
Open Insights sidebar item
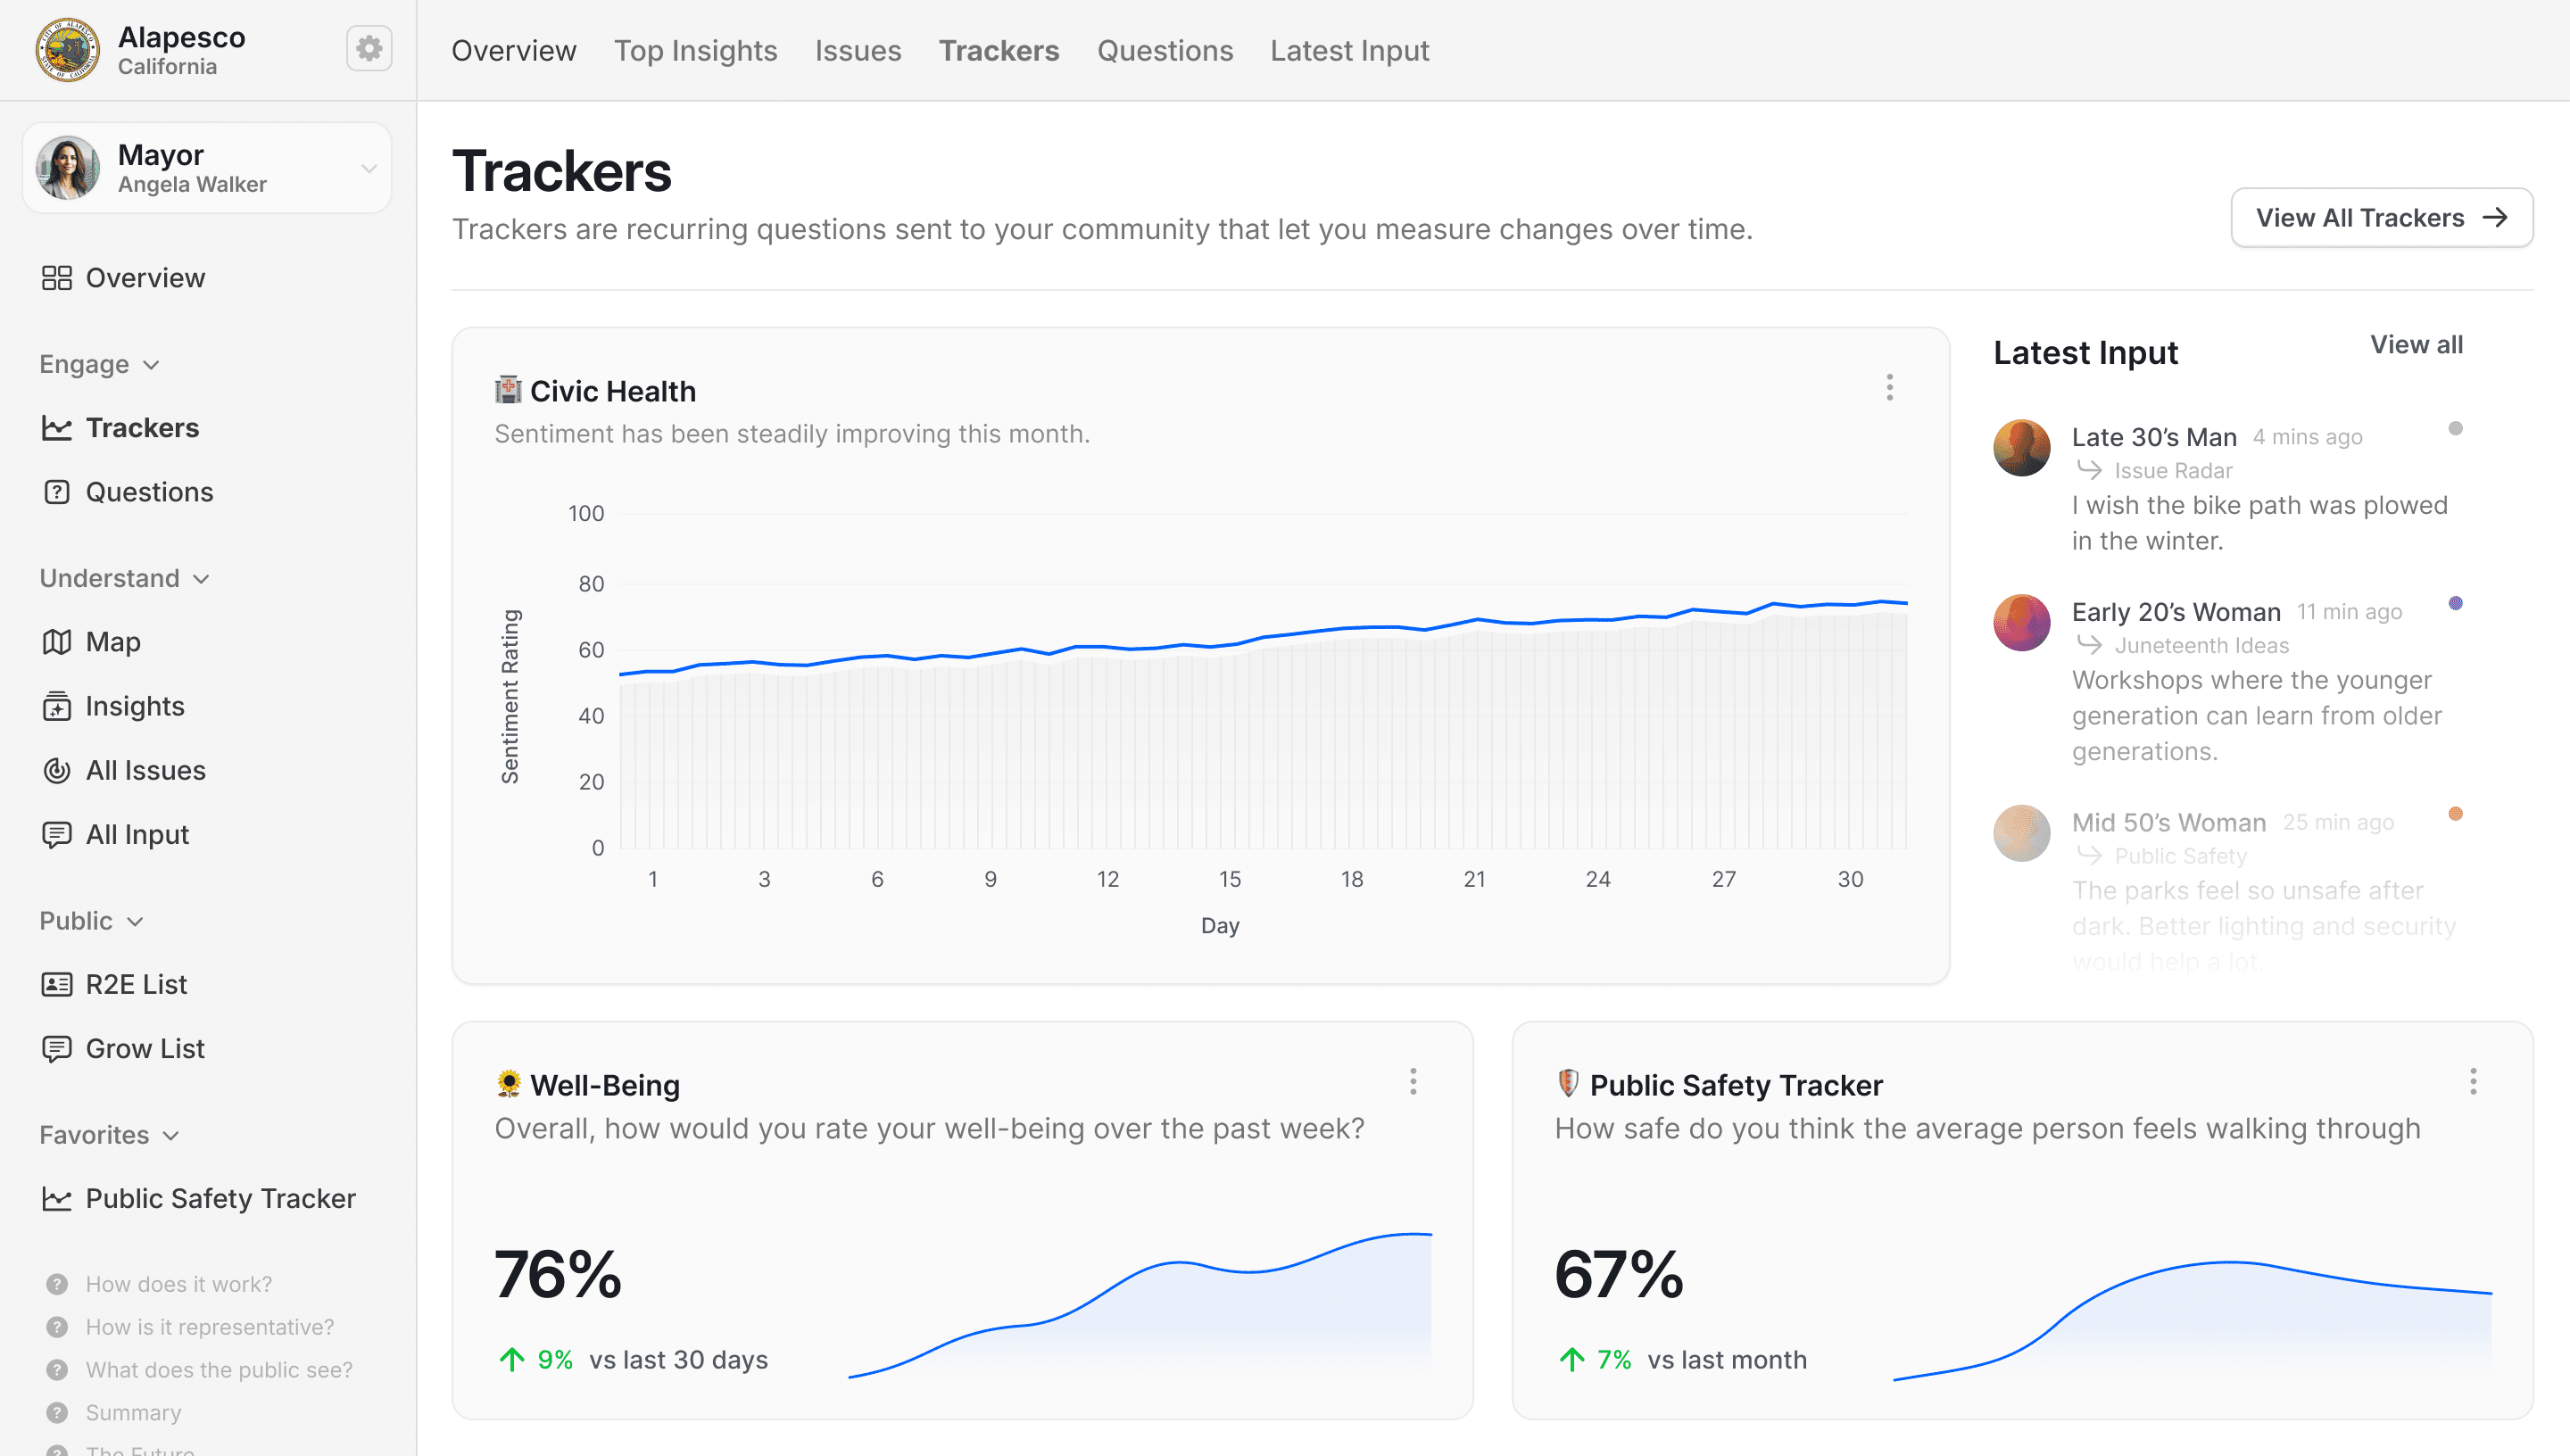click(57, 706)
